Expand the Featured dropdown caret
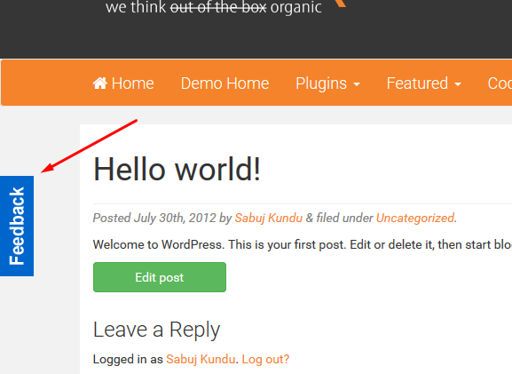Viewport: 512px width, 374px height. pos(458,84)
